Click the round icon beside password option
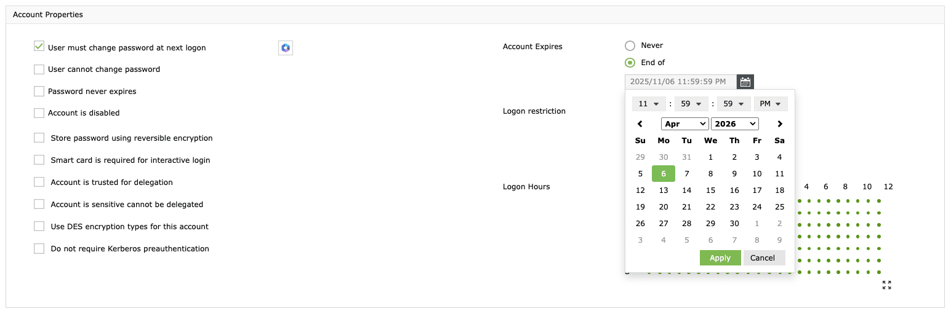The width and height of the screenshot is (951, 314). 286,48
